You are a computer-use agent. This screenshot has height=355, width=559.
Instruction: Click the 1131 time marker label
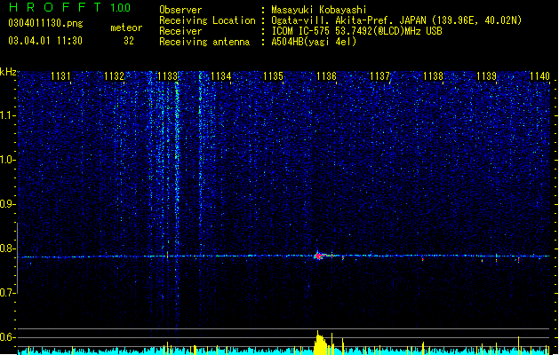[60, 76]
